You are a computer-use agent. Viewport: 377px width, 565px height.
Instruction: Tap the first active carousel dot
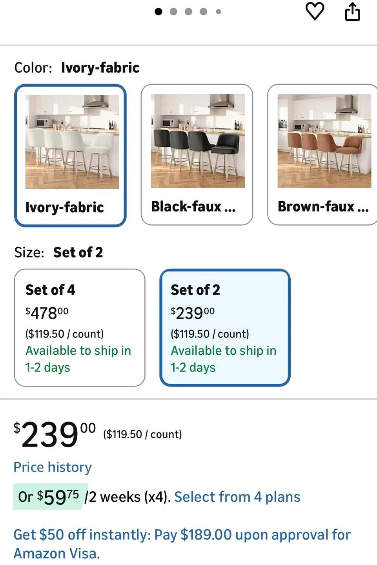158,12
